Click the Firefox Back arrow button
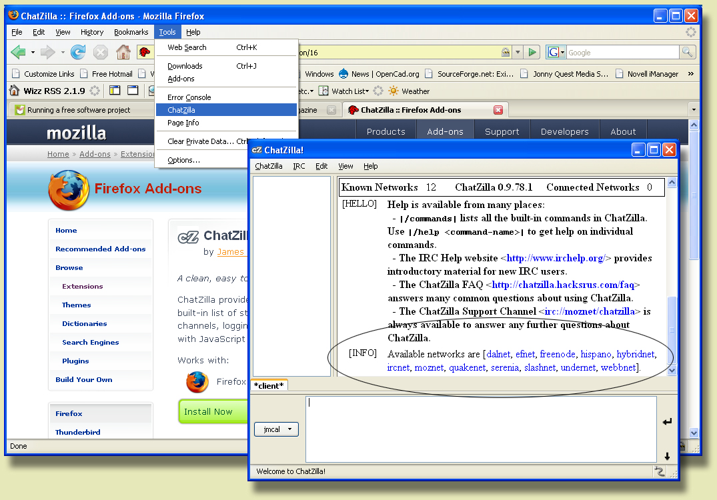Viewport: 717px width, 500px height. (18, 52)
